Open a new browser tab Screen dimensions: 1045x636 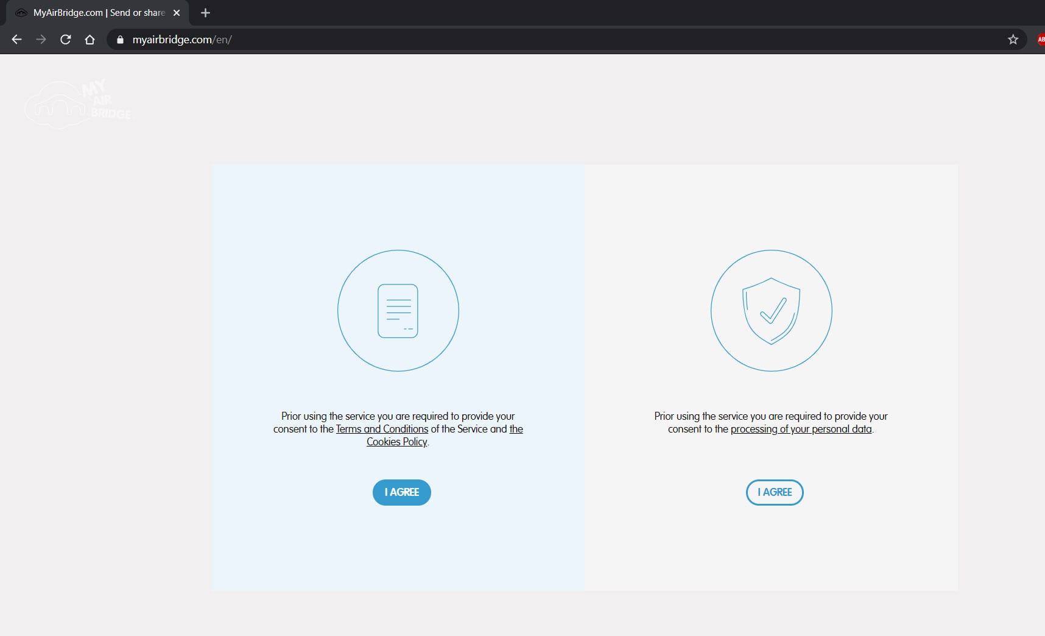pos(205,13)
